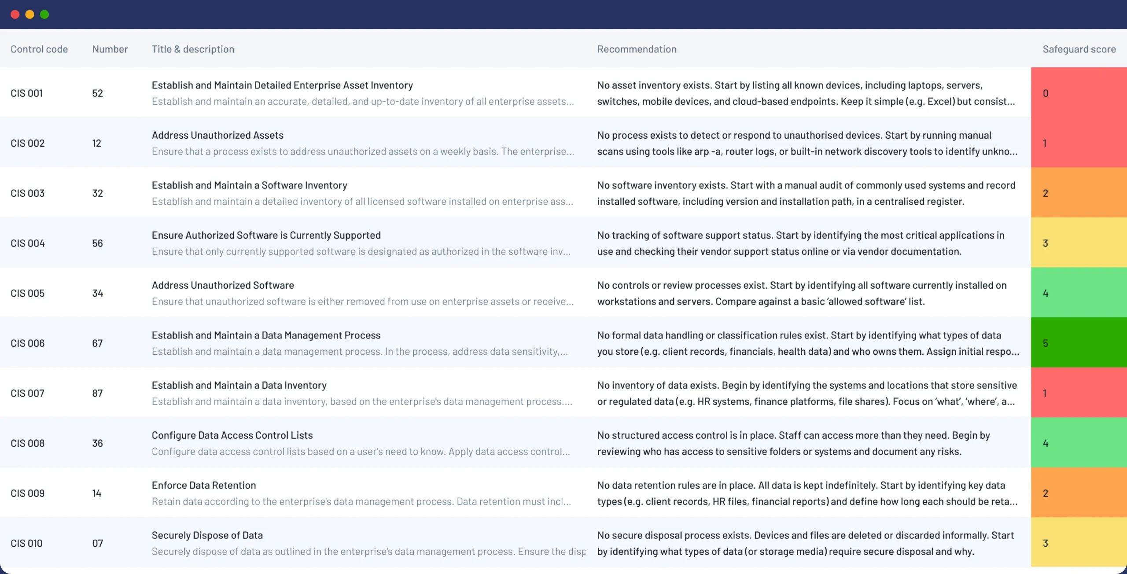Viewport: 1127px width, 574px height.
Task: Click the CIS 004 control code
Action: point(28,243)
